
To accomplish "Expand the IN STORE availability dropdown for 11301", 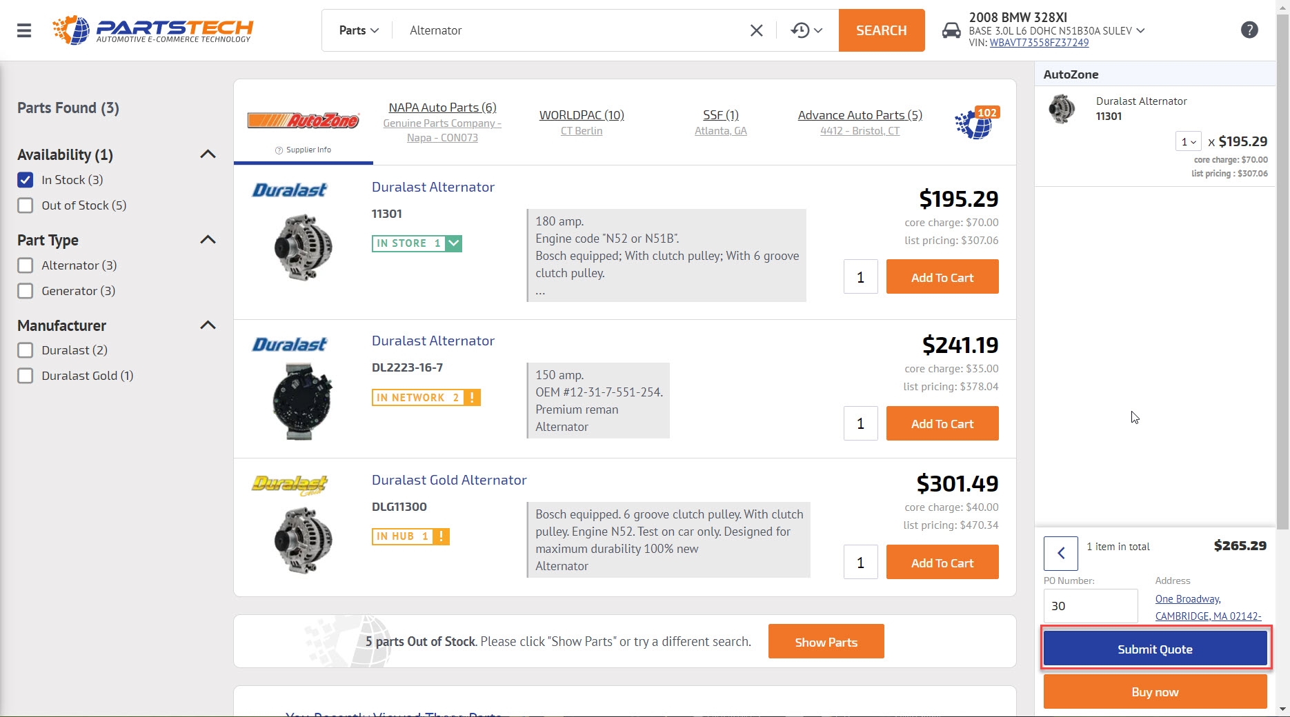I will coord(453,243).
